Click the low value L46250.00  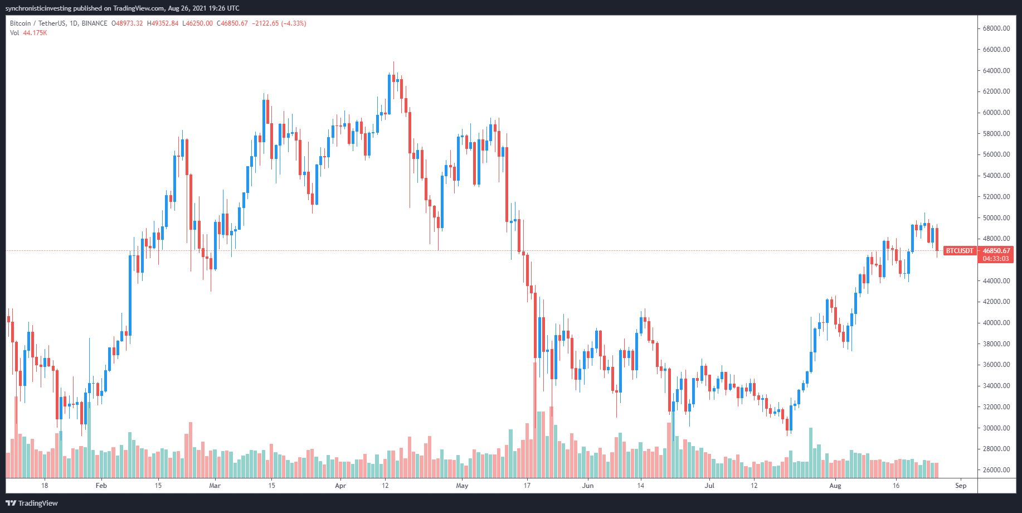click(x=197, y=23)
